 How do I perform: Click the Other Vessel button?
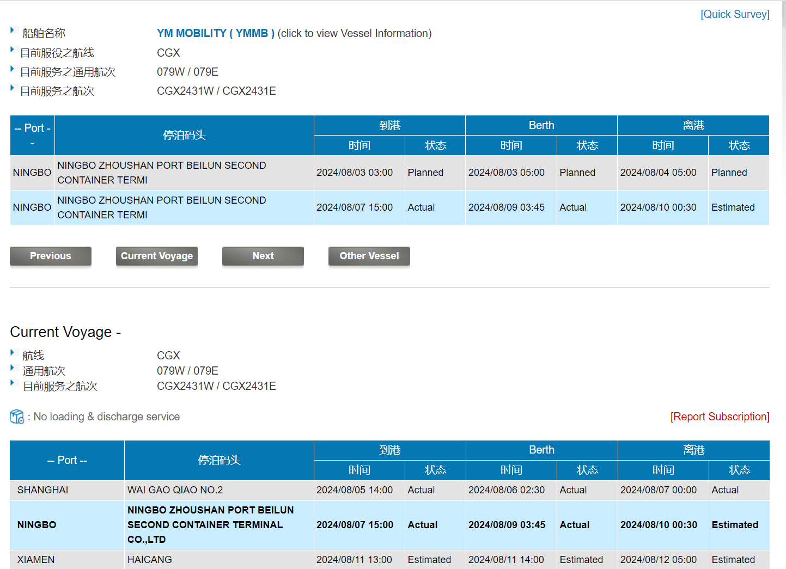[369, 256]
